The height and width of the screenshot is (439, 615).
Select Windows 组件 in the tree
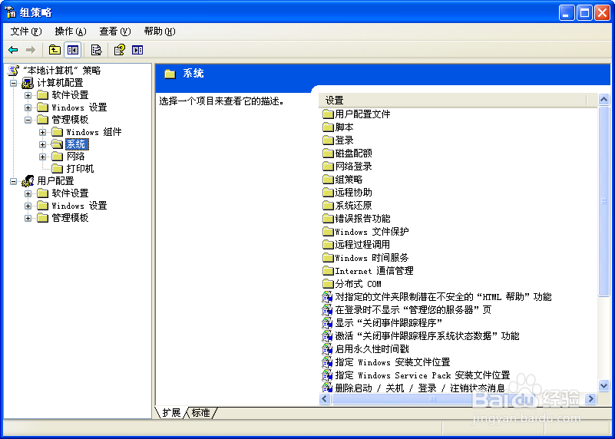pos(94,132)
